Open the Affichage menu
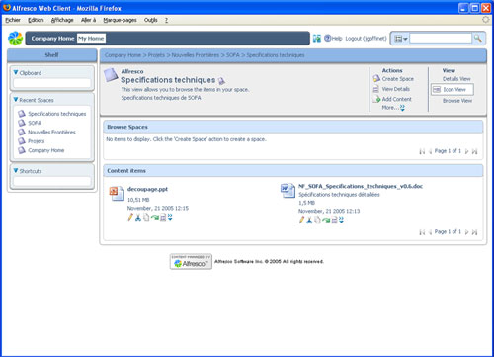494x357 pixels. (x=62, y=20)
